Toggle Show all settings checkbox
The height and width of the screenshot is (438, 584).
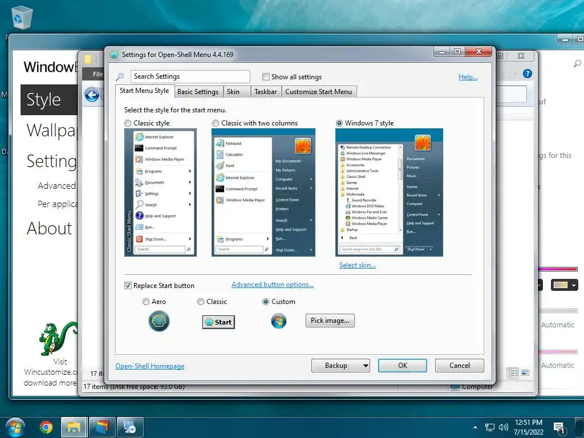point(266,77)
